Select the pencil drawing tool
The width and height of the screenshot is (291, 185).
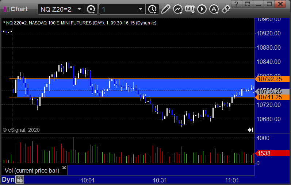pyautogui.click(x=165, y=9)
